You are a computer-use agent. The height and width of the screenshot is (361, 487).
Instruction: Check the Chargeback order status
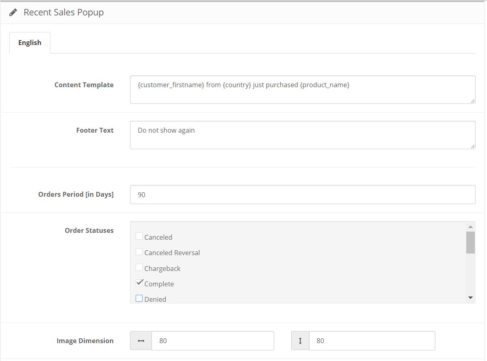pyautogui.click(x=139, y=267)
